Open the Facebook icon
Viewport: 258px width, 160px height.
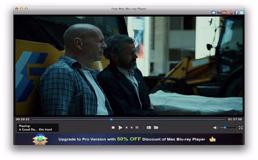tap(236, 13)
